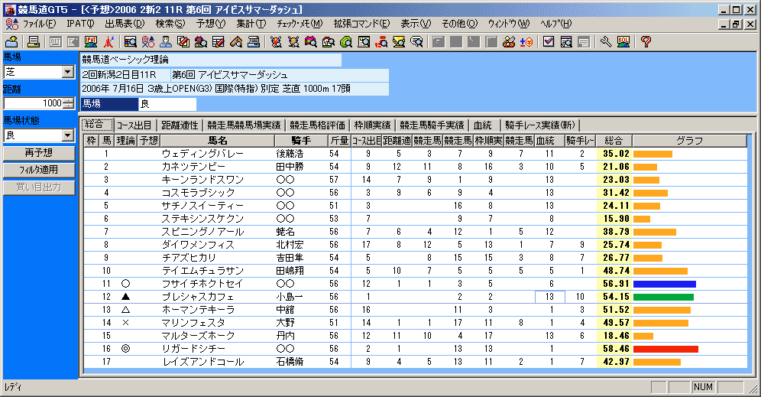Increase distance with the stepper up arrow
The height and width of the screenshot is (397, 761).
click(69, 100)
